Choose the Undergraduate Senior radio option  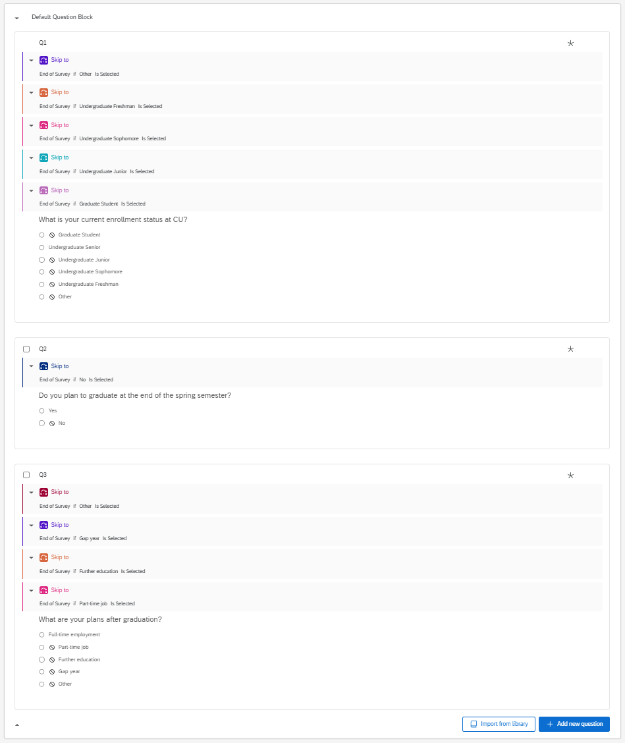click(41, 248)
